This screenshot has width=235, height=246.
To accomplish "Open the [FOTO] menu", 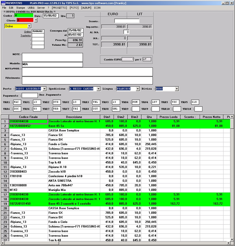I will click(74, 8).
